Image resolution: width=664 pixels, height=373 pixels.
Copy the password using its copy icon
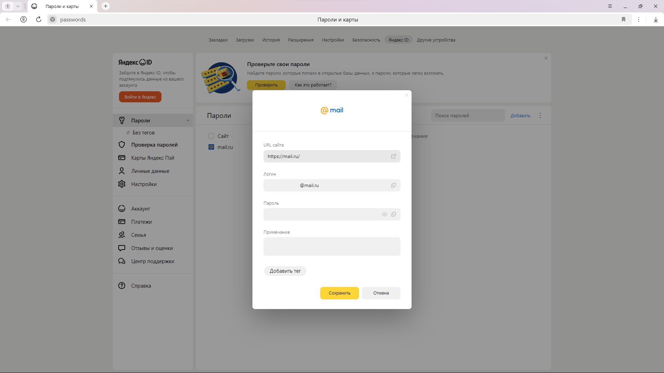point(393,214)
